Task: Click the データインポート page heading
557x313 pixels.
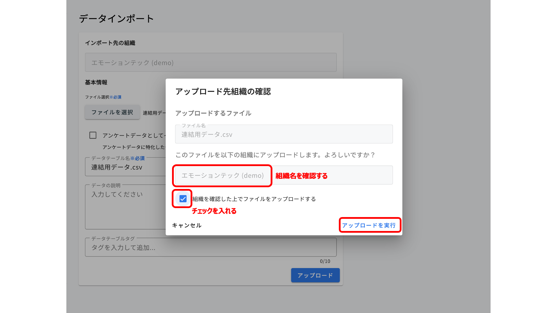Action: [x=116, y=19]
